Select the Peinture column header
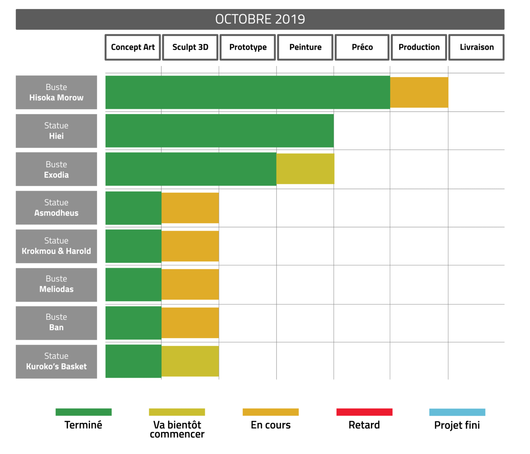This screenshot has width=530, height=454. pyautogui.click(x=305, y=47)
